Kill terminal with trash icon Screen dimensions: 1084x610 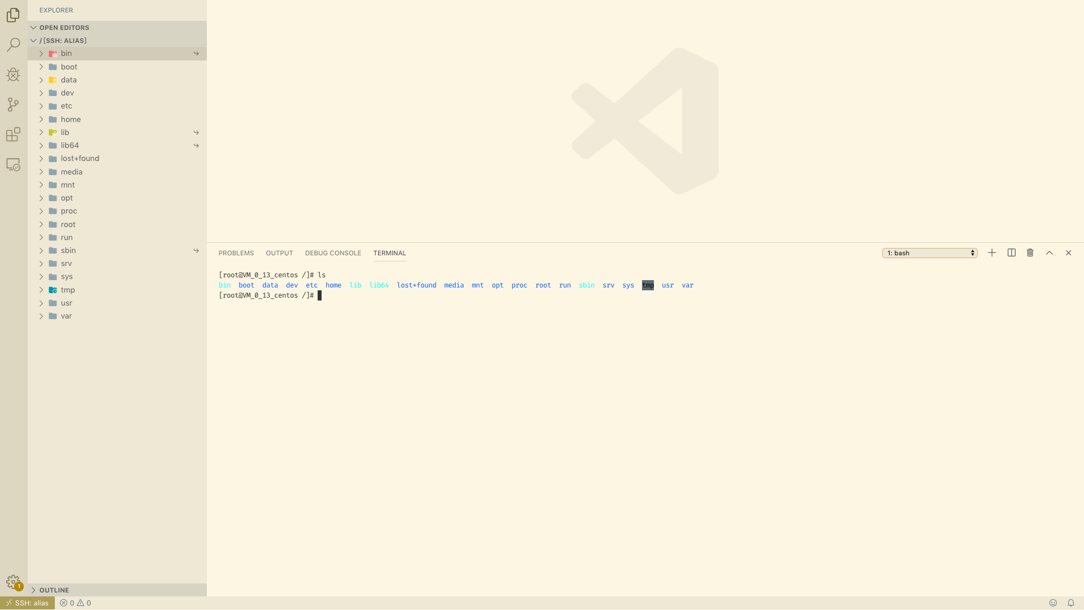[1030, 253]
